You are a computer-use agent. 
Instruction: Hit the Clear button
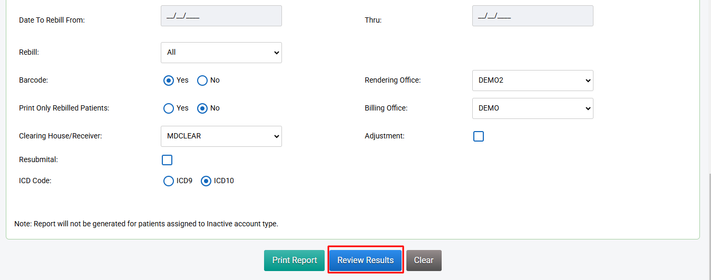[424, 260]
